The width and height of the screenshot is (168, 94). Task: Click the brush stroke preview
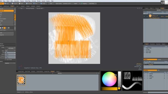pyautogui.click(x=132, y=86)
